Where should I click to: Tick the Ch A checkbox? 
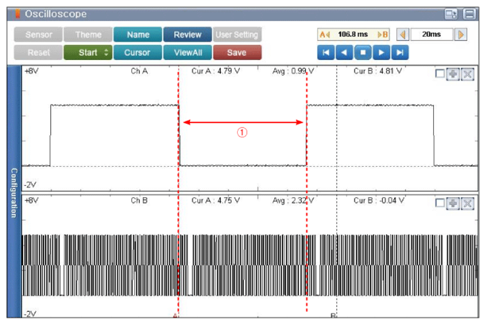440,74
